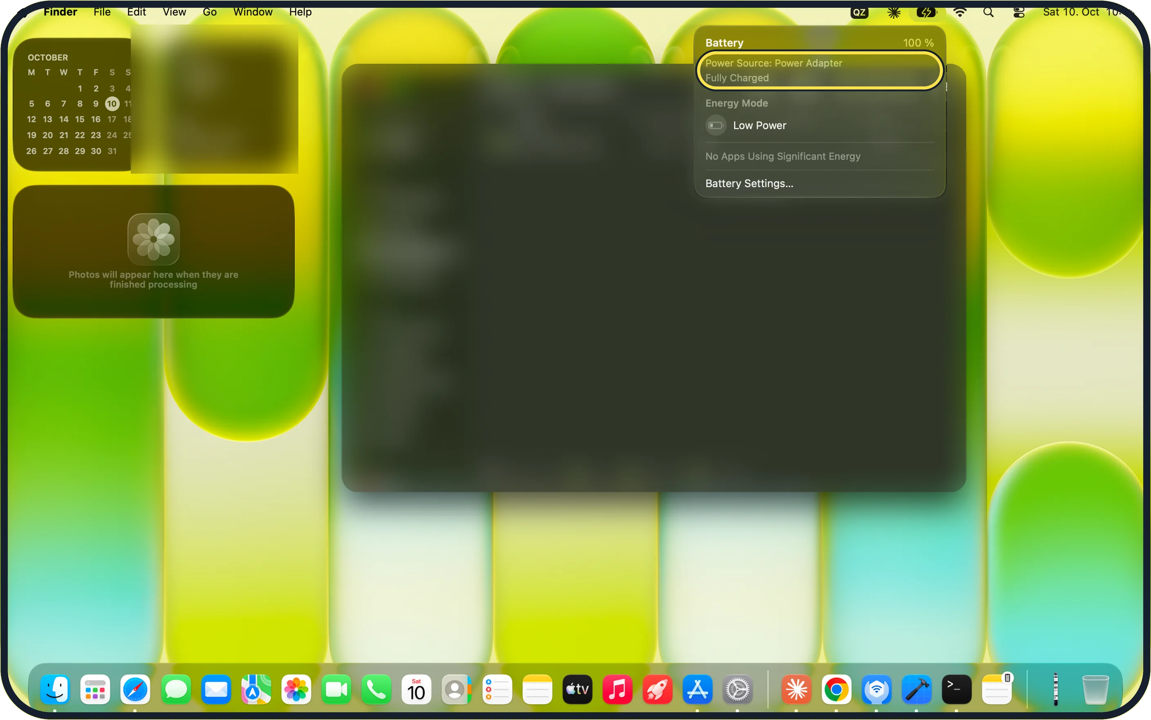The width and height of the screenshot is (1151, 720).
Task: Open the Trash in the Dock
Action: click(x=1095, y=689)
